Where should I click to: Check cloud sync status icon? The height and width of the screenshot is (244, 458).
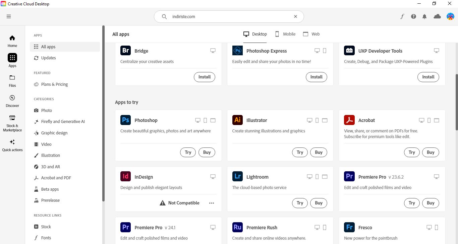point(437,16)
